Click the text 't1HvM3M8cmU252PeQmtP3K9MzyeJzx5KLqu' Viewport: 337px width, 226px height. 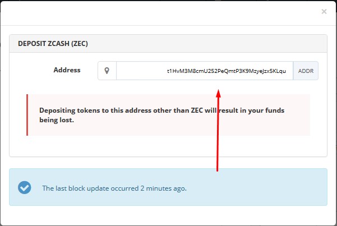point(227,71)
